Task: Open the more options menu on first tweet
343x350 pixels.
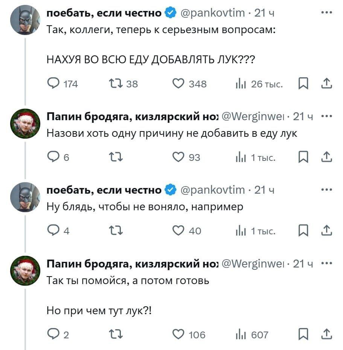Action: pos(327,13)
